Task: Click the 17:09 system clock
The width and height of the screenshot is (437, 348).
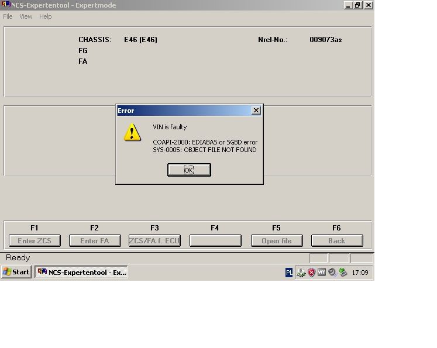Action: [x=360, y=273]
